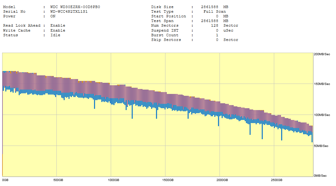
Task: Click the 2500GB x-axis label
Action: click(x=276, y=180)
